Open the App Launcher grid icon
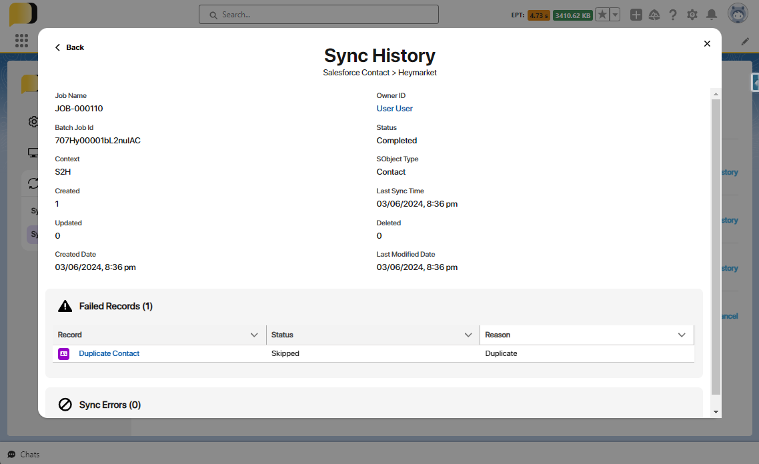This screenshot has width=759, height=464. (21, 41)
